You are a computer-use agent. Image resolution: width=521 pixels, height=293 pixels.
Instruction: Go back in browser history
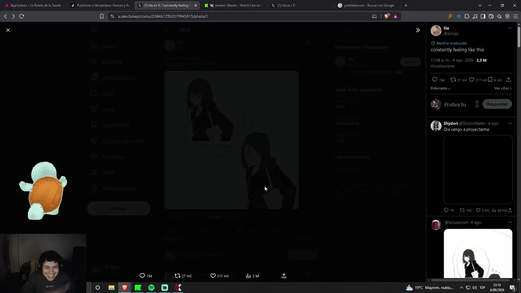click(5, 16)
